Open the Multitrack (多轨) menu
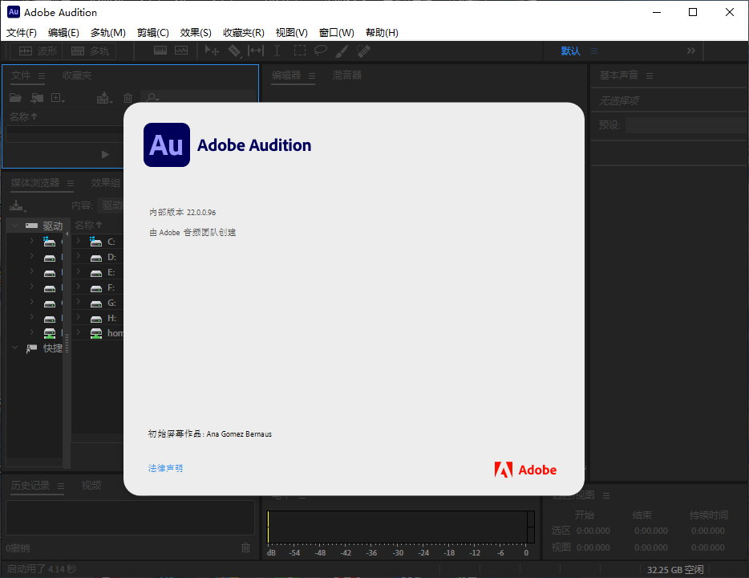The width and height of the screenshot is (749, 578). click(x=108, y=32)
